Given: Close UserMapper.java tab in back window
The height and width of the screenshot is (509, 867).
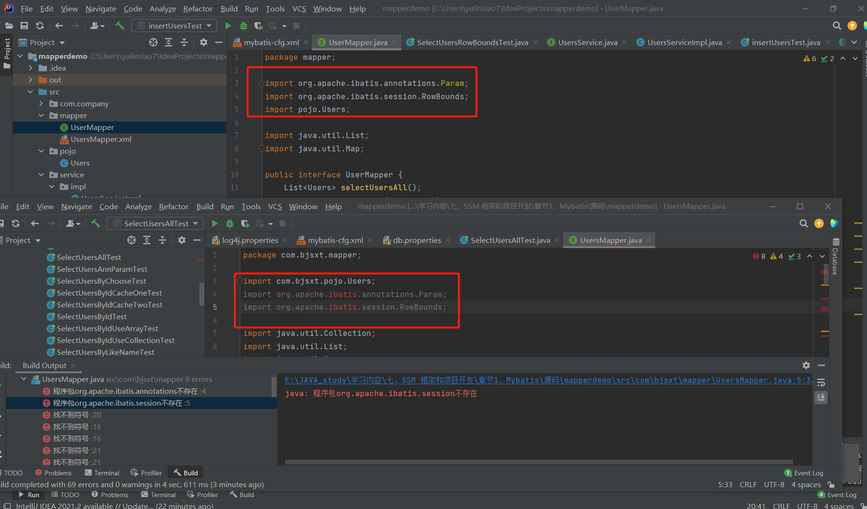Looking at the screenshot, I should pos(394,42).
